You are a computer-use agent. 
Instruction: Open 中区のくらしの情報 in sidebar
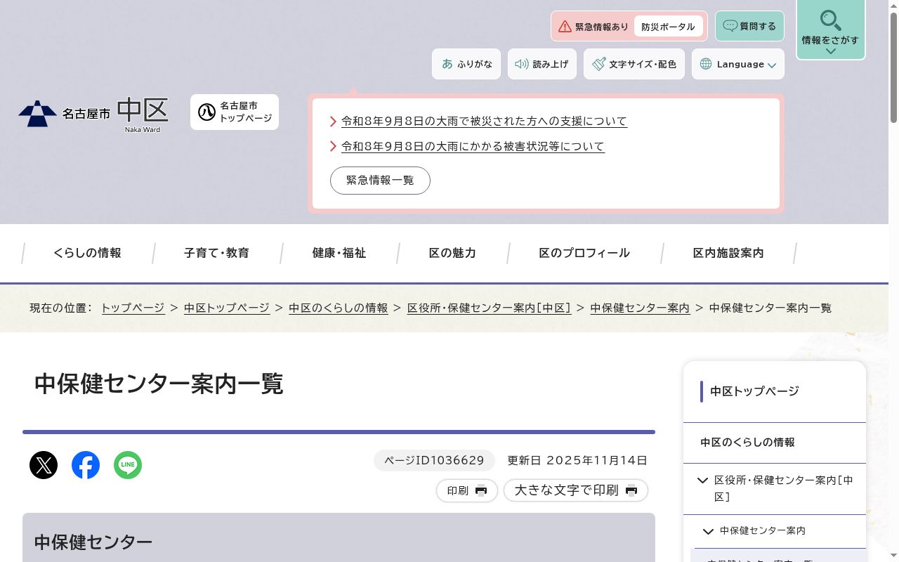(x=748, y=443)
